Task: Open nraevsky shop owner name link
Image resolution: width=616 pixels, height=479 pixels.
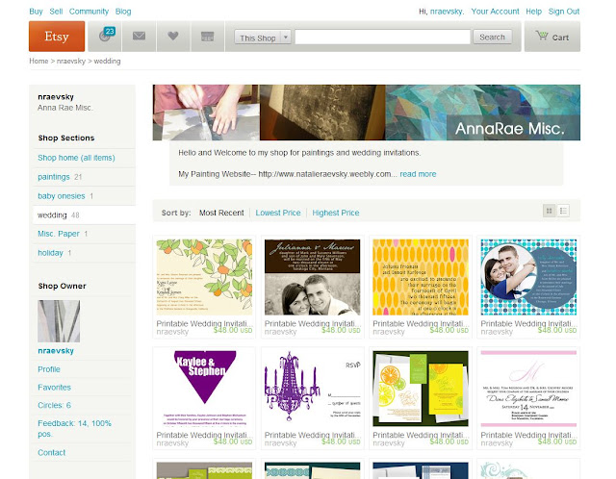Action: (x=56, y=351)
